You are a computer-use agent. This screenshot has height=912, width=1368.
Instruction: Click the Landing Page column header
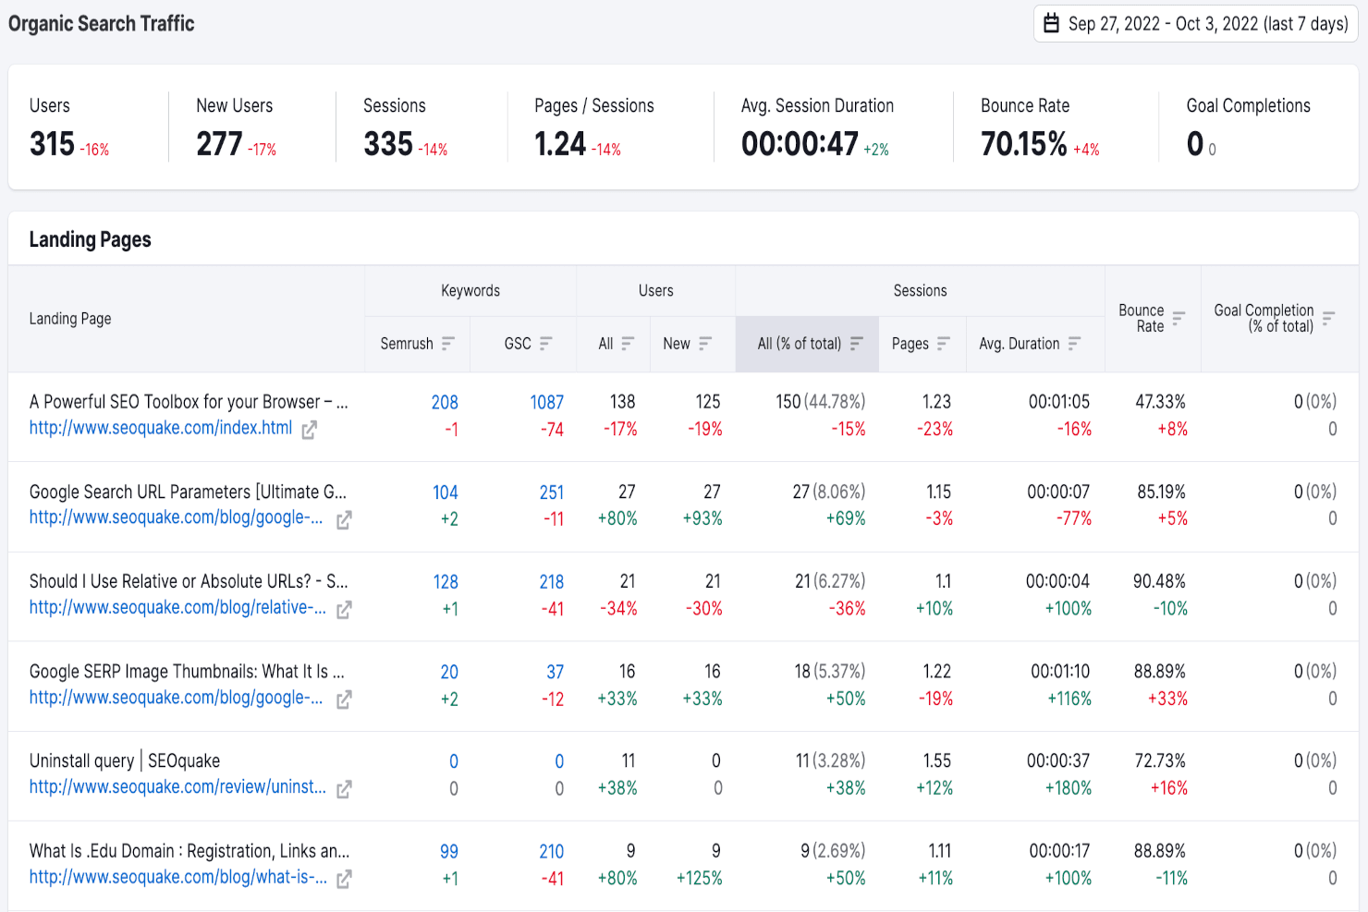[70, 319]
